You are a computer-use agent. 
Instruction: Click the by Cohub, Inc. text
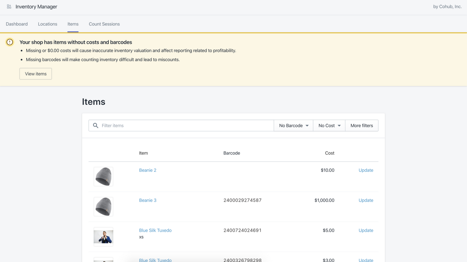[x=448, y=7]
